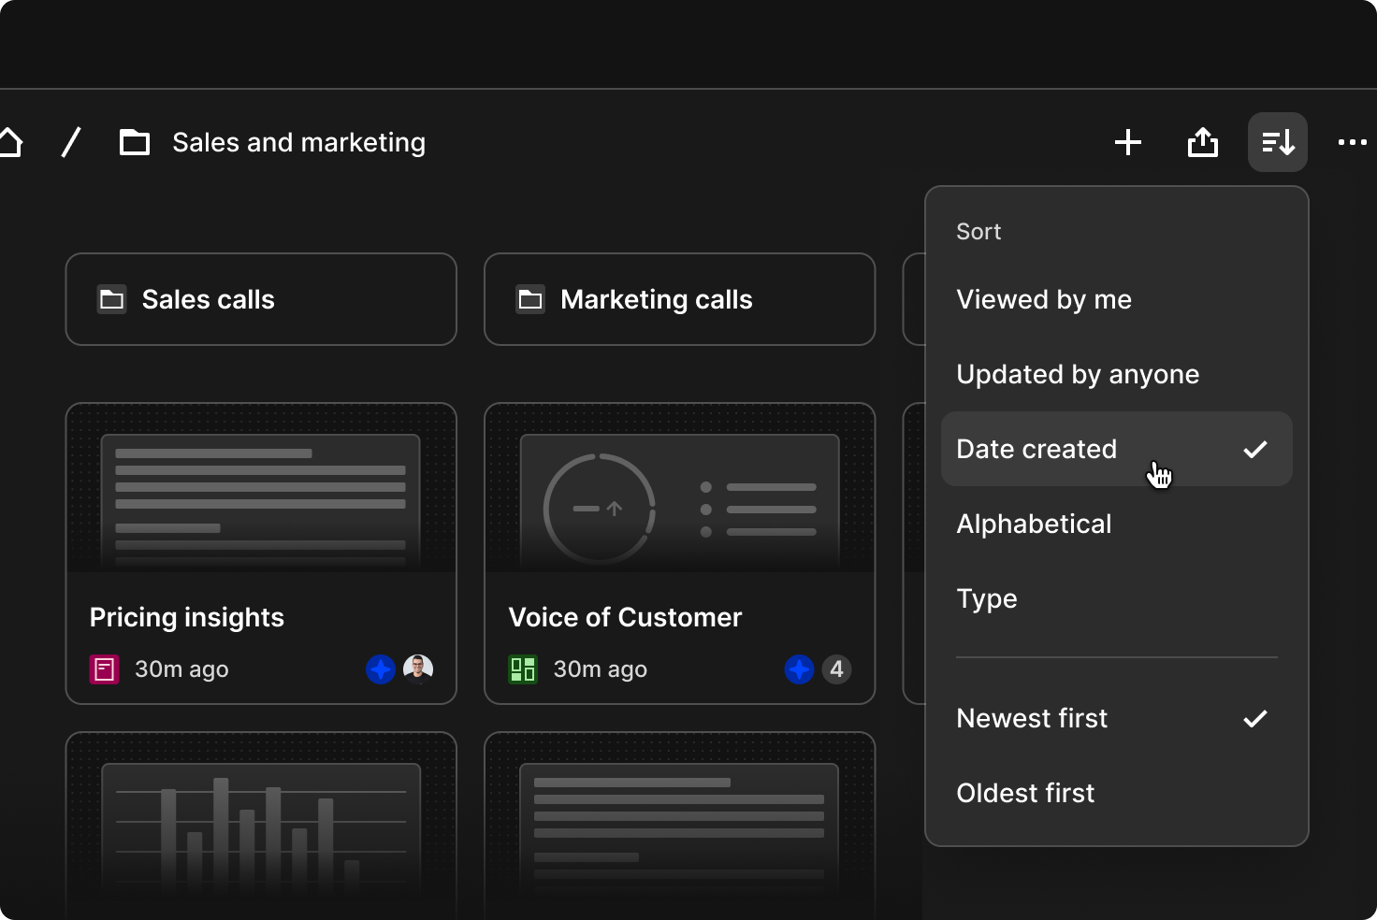Reselect the Newest first option
1377x920 pixels.
1031,718
